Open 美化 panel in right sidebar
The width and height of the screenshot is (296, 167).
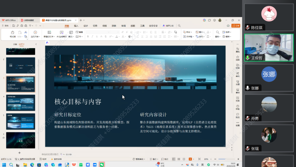coord(237,74)
